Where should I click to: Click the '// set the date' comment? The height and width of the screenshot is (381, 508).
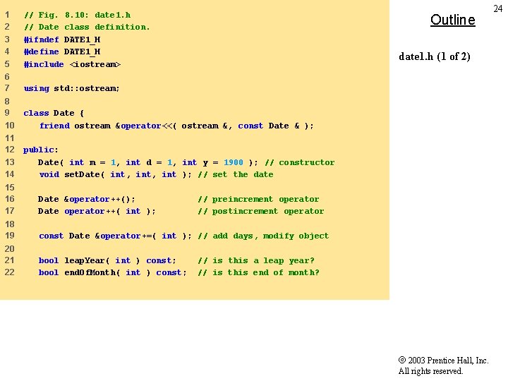[x=236, y=175]
